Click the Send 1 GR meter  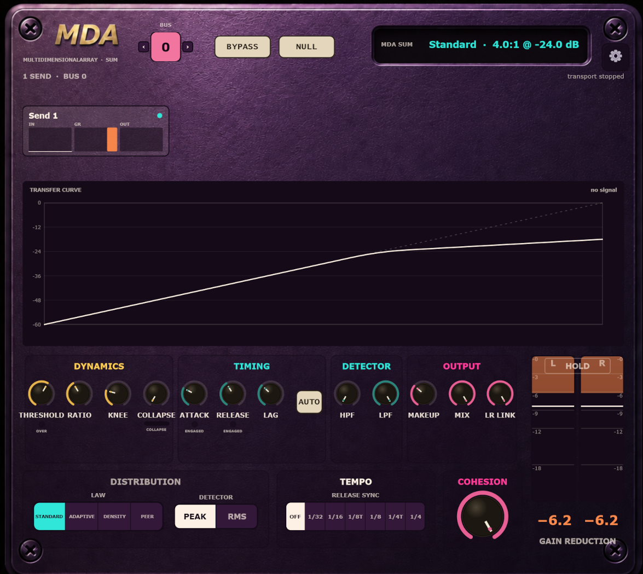click(96, 140)
